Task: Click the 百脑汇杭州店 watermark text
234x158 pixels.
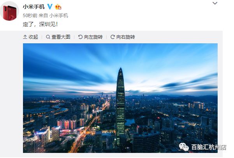Action: [x=209, y=147]
